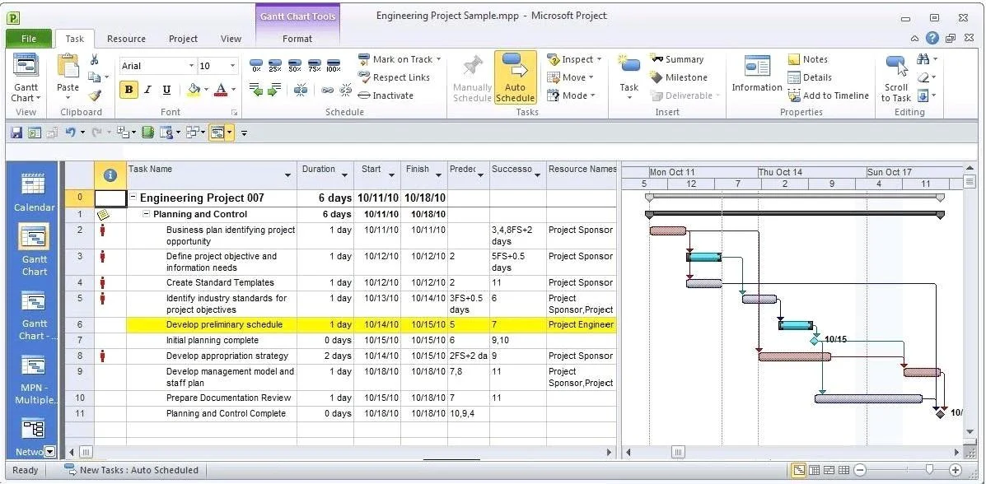Viewport: 986px width, 484px height.
Task: Click the Save icon in quick toolbar
Action: tap(16, 133)
